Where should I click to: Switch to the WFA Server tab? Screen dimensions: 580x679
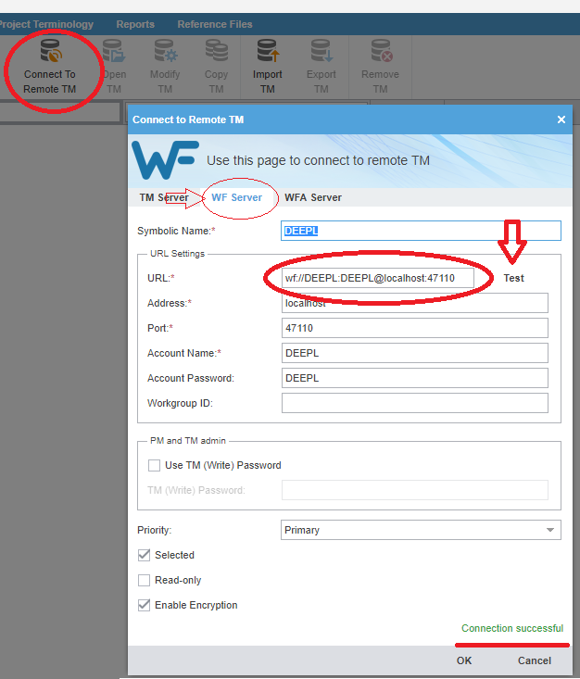312,197
